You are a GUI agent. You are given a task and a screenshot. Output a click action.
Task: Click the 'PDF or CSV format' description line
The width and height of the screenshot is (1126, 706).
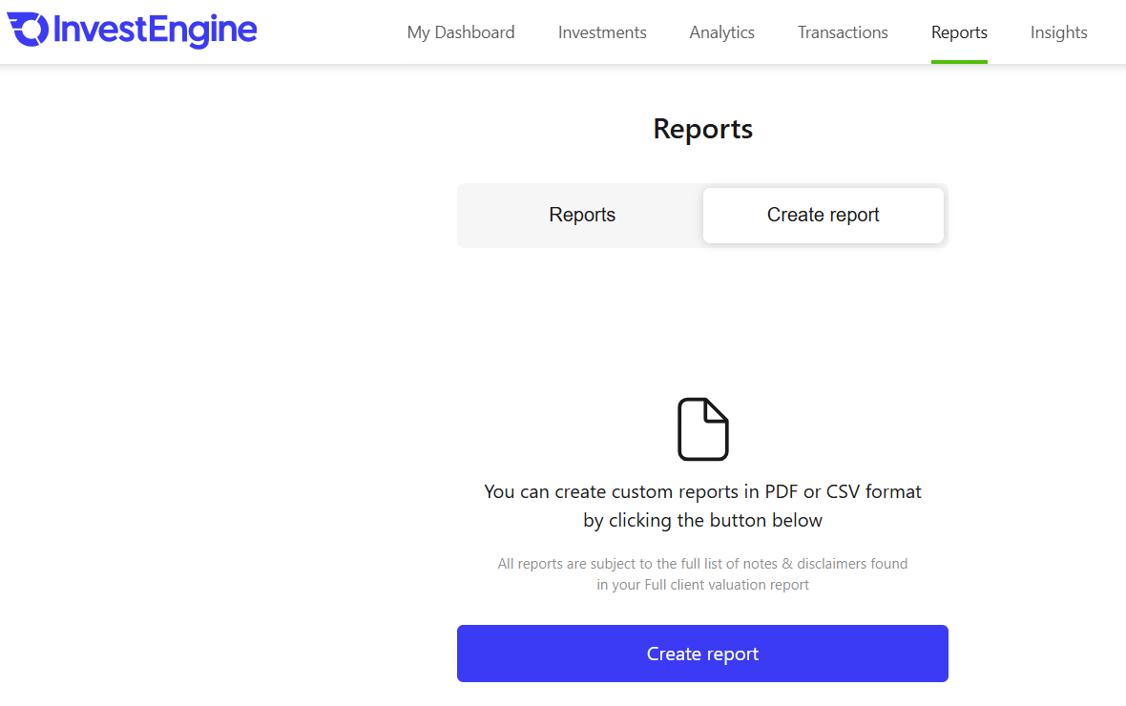(702, 492)
